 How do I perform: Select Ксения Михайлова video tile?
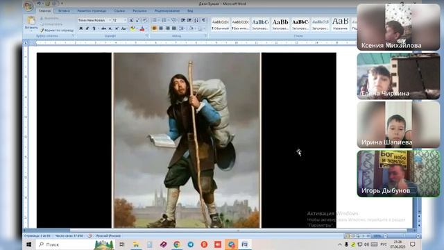coord(398,27)
